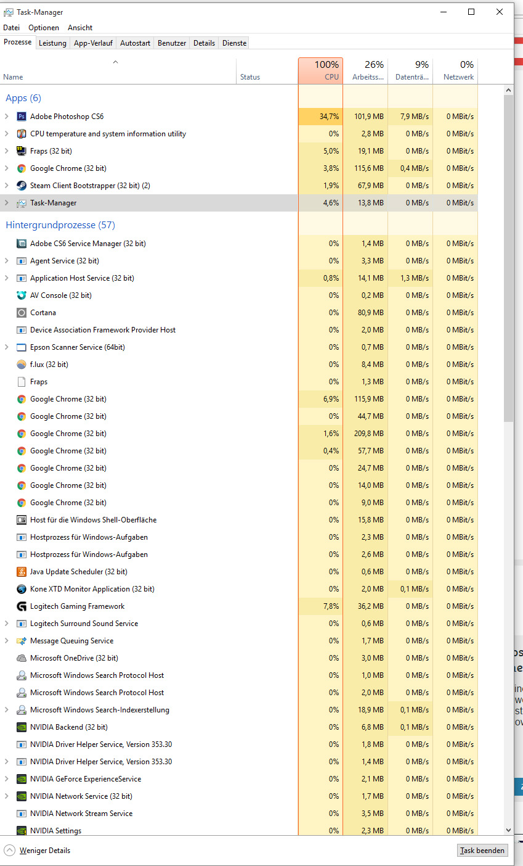Click the AV Console icon
The height and width of the screenshot is (866, 523).
pos(22,295)
